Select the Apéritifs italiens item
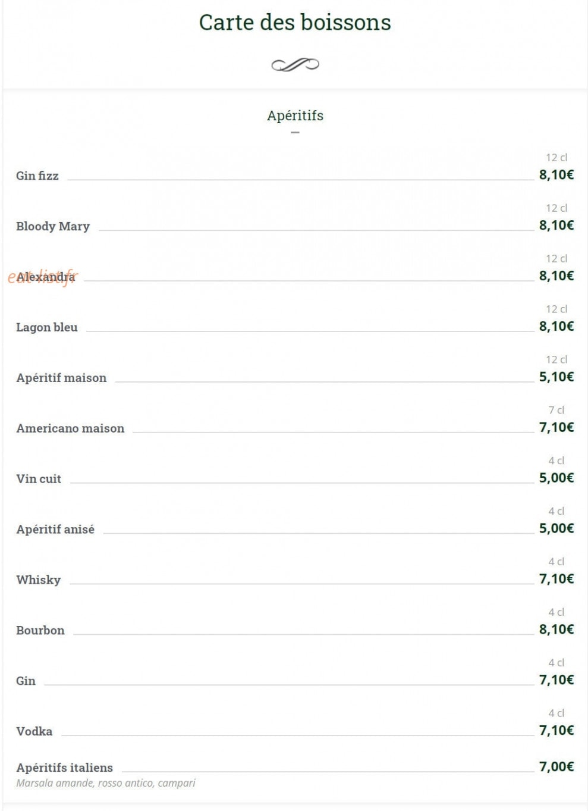Viewport: 588px width, 811px height. click(x=65, y=768)
